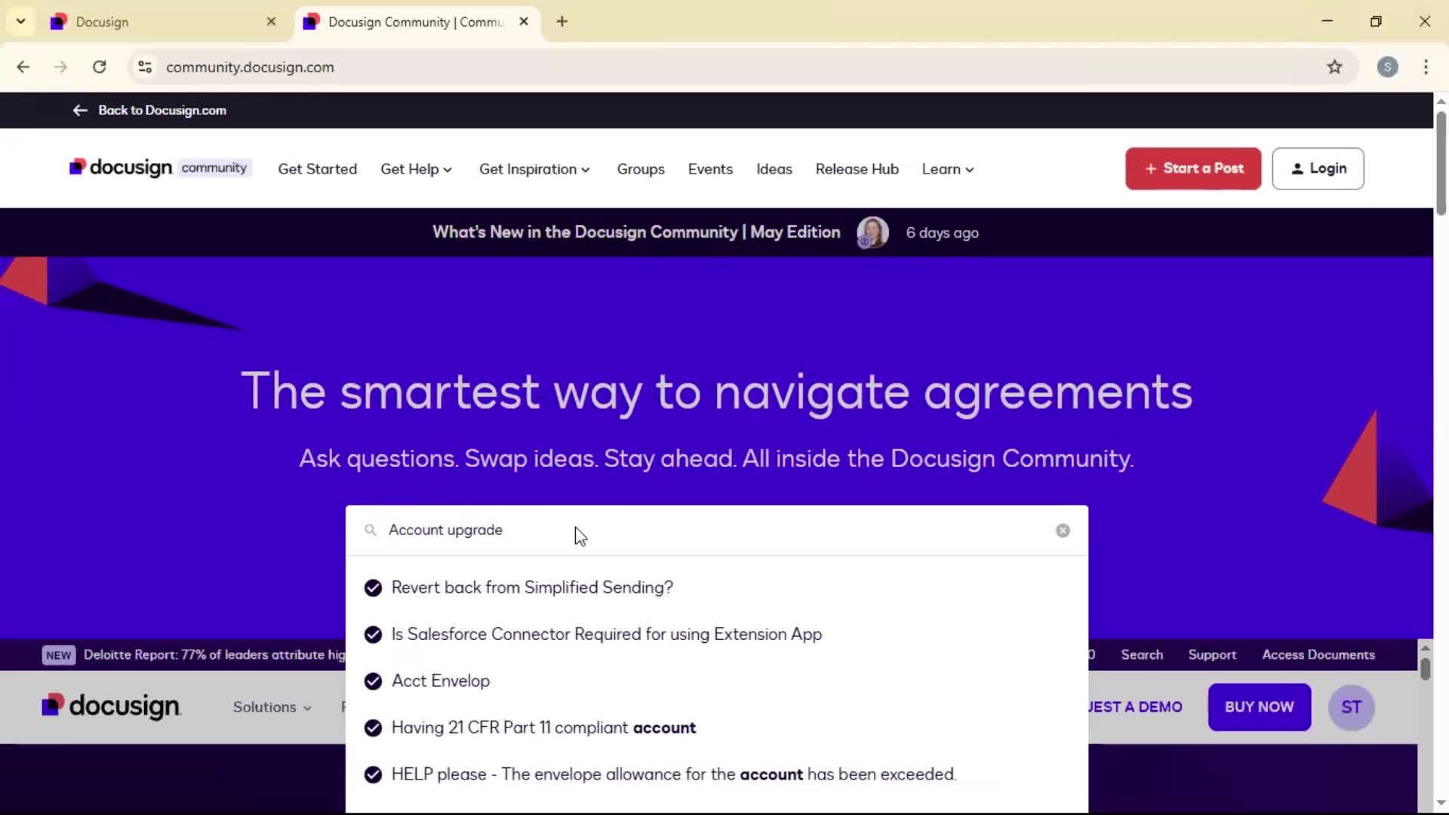The image size is (1449, 815).
Task: Click checkmark icon beside 21 CFR Part 11 result
Action: coord(373,728)
